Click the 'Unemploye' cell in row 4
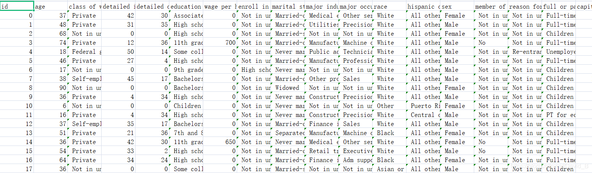592x173 pixels. coord(559,52)
